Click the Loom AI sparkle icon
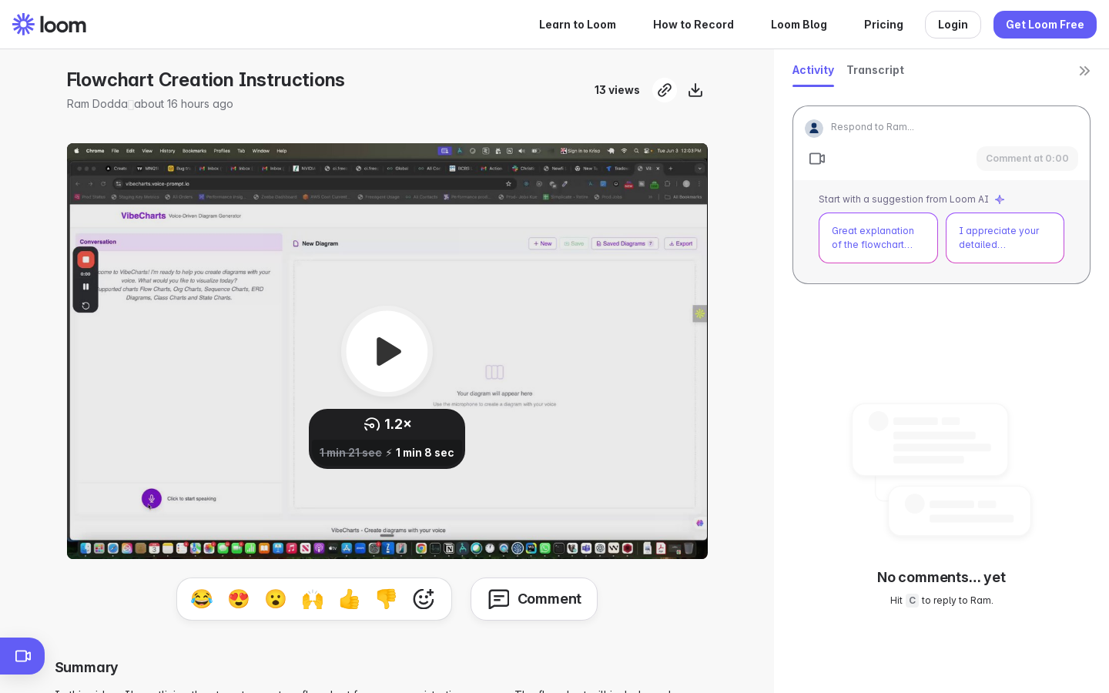The width and height of the screenshot is (1109, 693). (x=1000, y=199)
